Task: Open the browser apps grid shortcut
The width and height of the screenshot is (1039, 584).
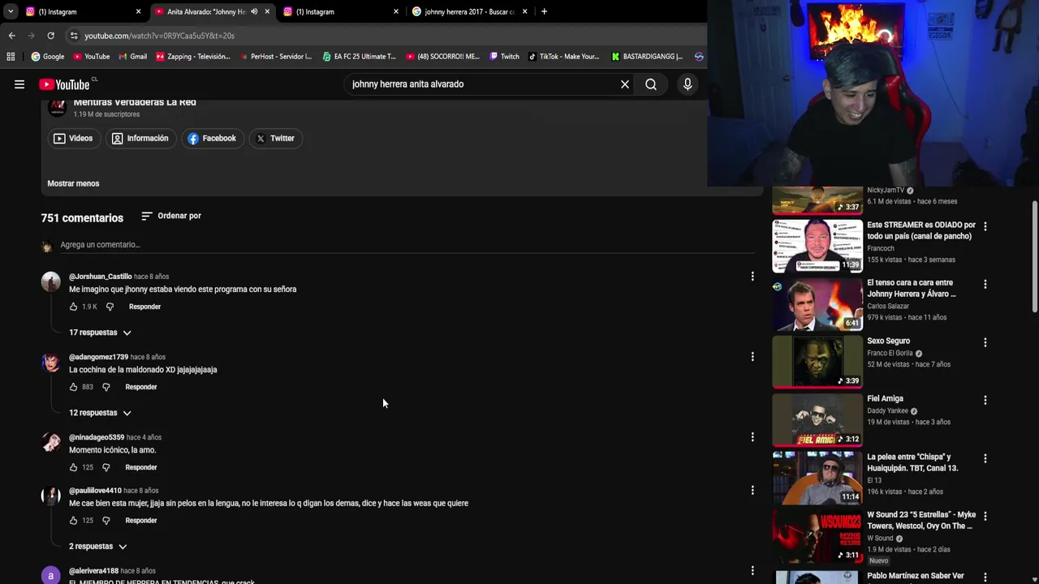Action: point(11,57)
